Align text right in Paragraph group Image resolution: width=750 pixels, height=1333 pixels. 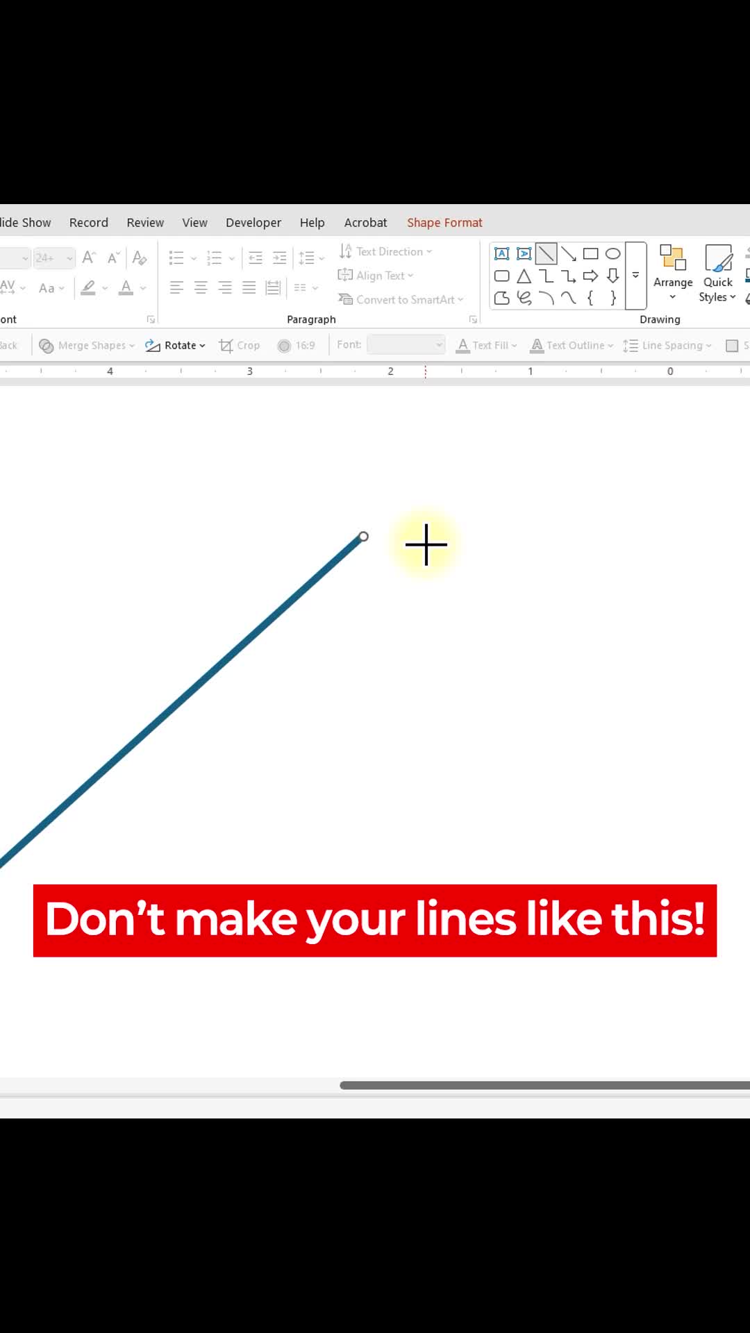click(225, 287)
